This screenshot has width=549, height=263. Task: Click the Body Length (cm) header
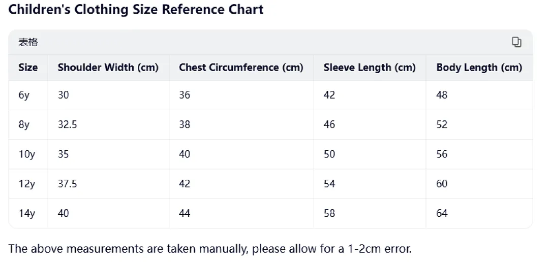pyautogui.click(x=479, y=67)
